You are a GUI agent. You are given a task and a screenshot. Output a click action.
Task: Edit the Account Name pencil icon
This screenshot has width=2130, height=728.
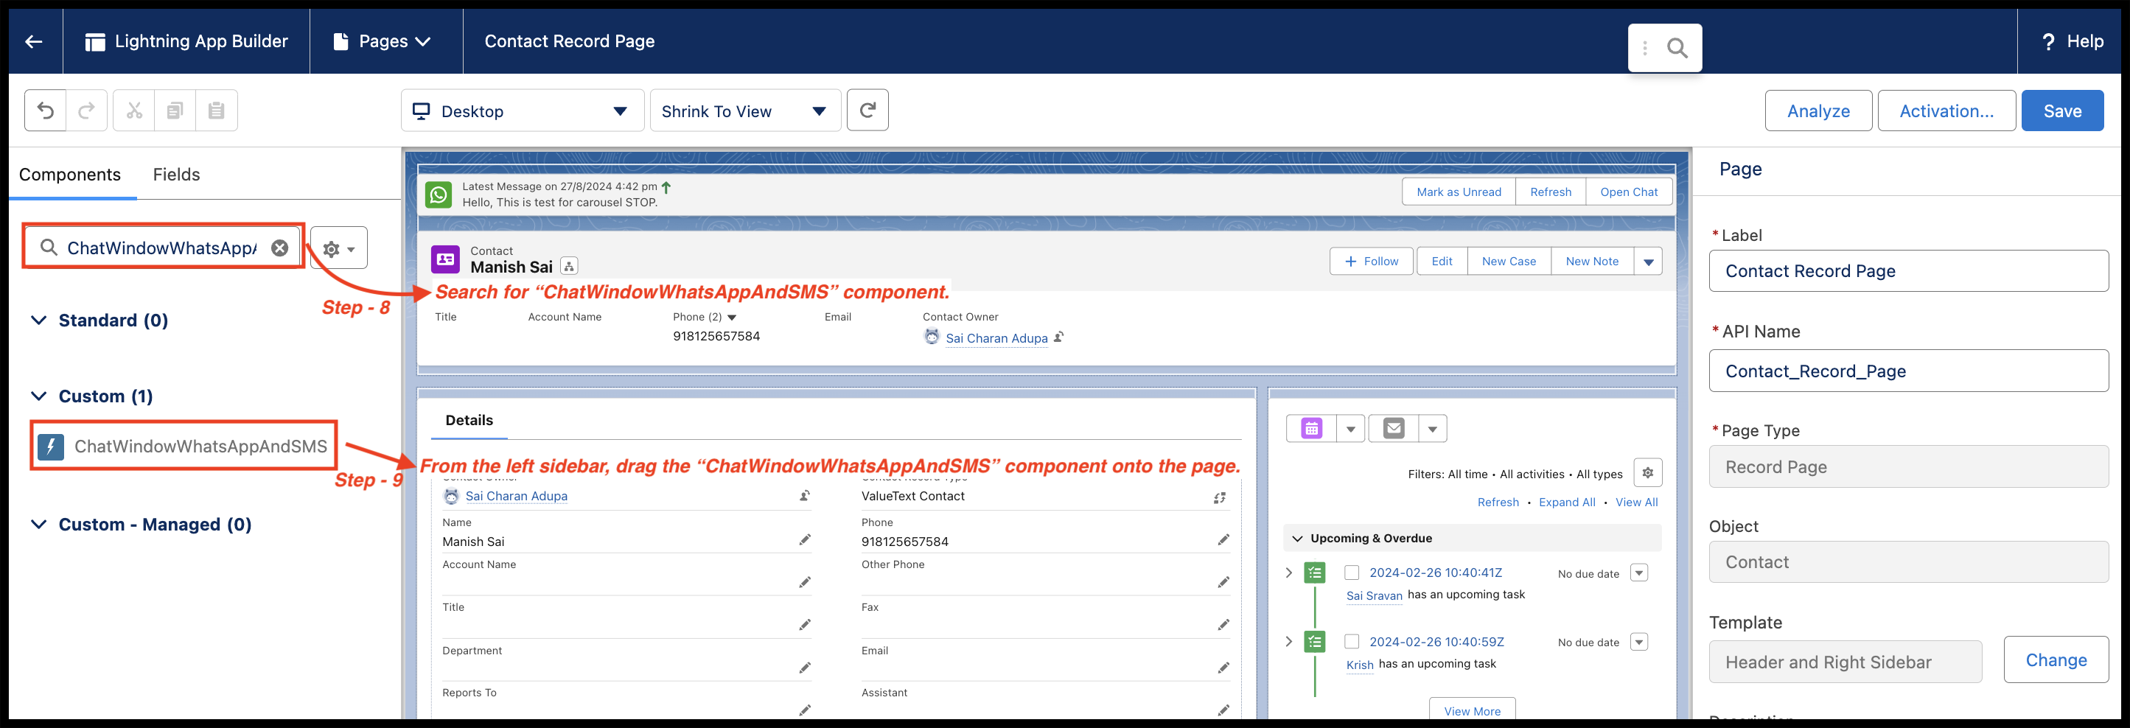click(x=805, y=583)
